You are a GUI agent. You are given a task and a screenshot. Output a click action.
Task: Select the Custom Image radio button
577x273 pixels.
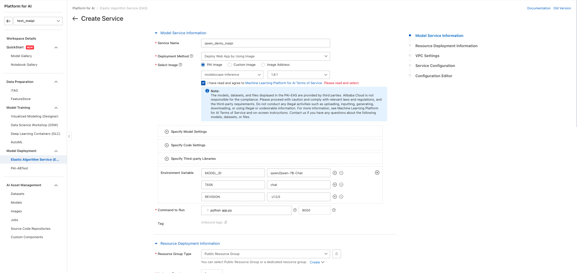pyautogui.click(x=230, y=65)
